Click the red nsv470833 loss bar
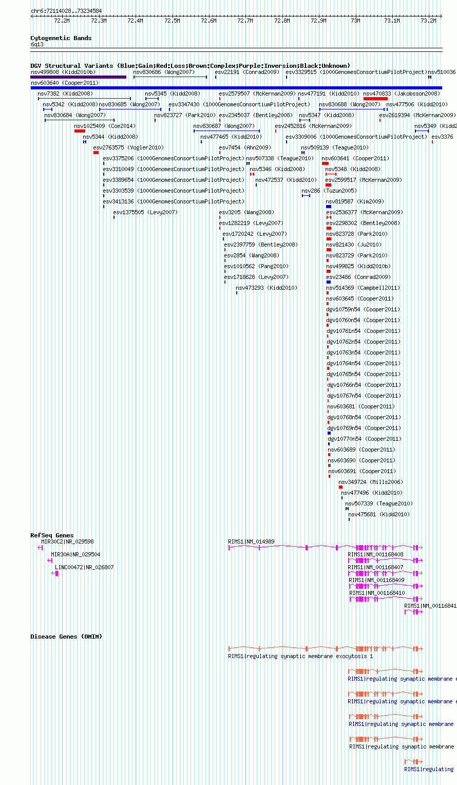Image resolution: width=457 pixels, height=785 pixels. 375,99
